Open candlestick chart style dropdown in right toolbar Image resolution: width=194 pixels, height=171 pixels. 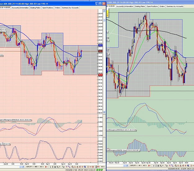[150, 166]
